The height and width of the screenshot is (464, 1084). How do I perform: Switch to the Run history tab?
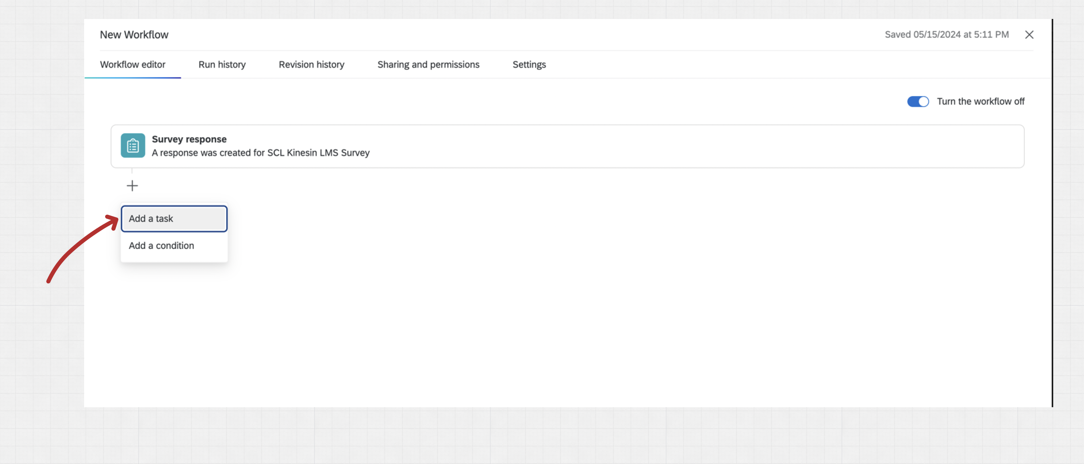[222, 64]
